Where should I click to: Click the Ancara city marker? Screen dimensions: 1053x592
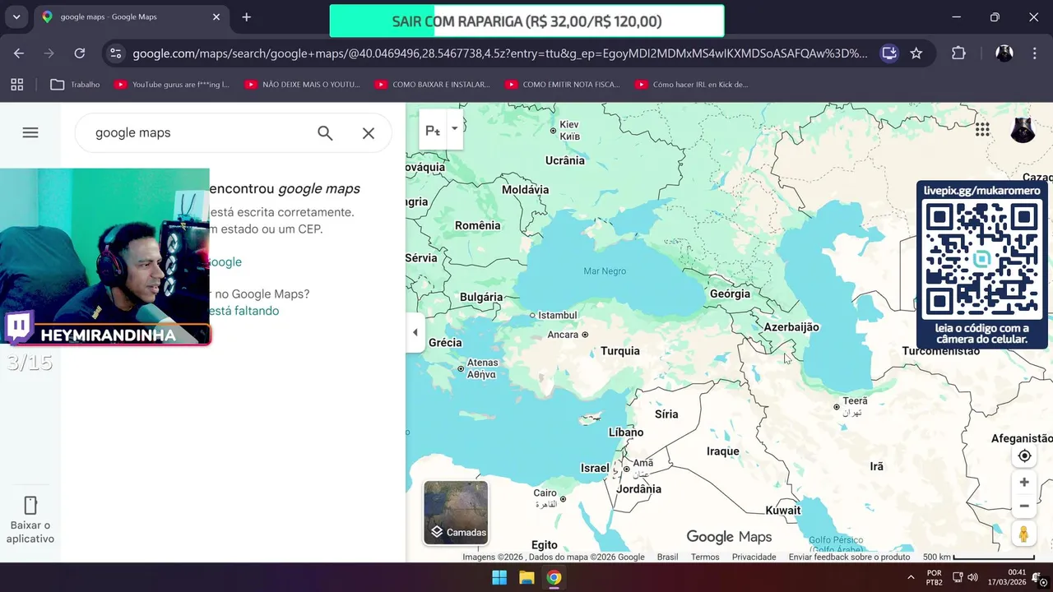tap(585, 335)
